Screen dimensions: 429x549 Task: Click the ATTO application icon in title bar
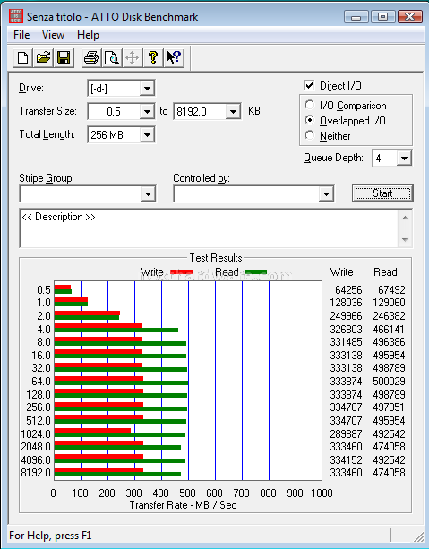(x=16, y=16)
